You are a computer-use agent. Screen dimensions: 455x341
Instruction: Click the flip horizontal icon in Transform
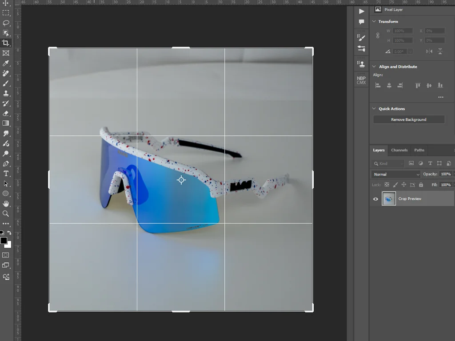[429, 52]
